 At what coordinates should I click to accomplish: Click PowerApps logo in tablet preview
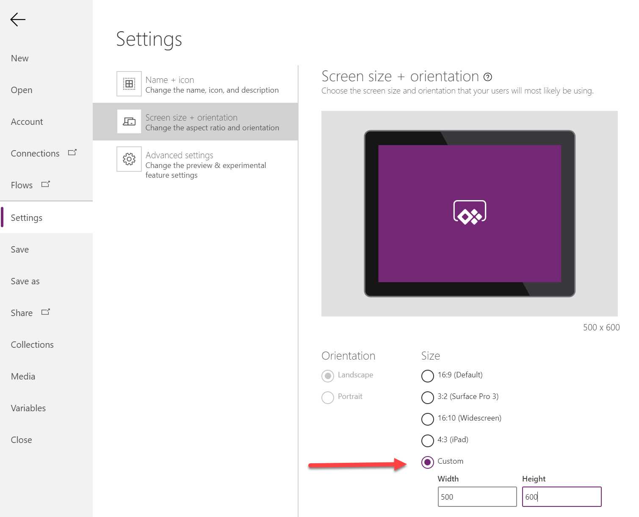point(470,212)
